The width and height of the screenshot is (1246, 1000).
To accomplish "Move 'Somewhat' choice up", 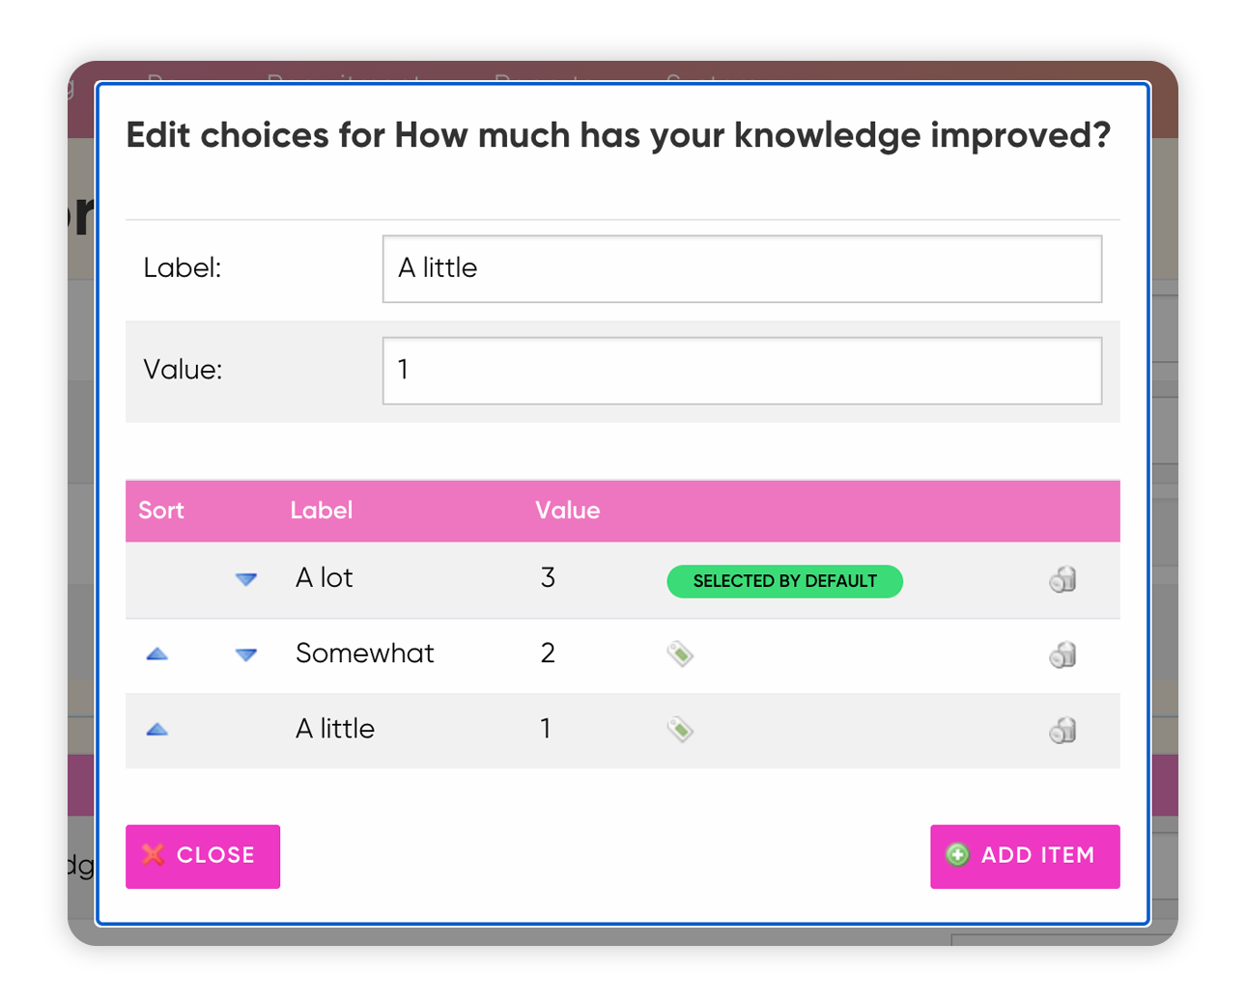I will [x=157, y=654].
